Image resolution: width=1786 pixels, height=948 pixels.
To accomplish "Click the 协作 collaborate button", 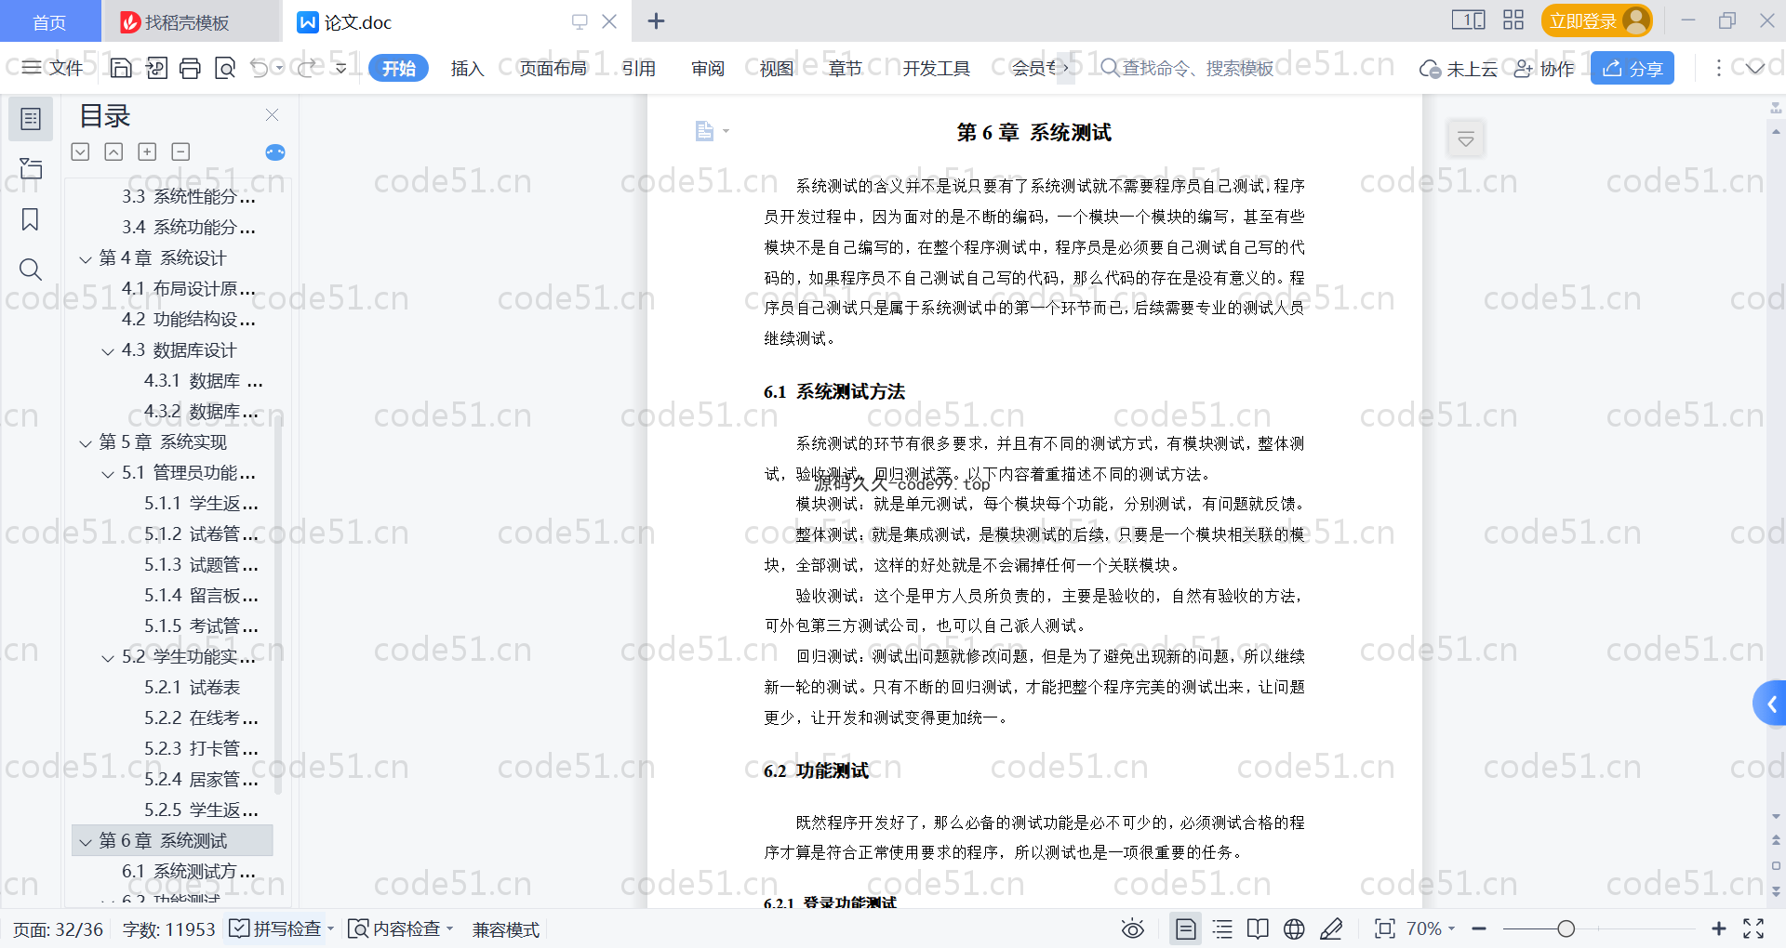I will [1544, 68].
